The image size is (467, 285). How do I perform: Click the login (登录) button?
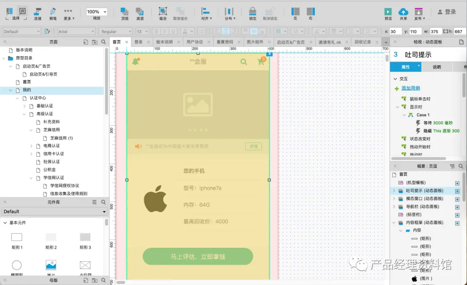(447, 12)
